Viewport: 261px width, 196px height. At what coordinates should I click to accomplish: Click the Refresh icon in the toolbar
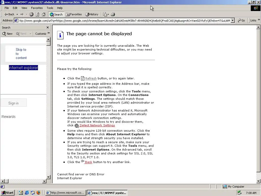pos(37,14)
